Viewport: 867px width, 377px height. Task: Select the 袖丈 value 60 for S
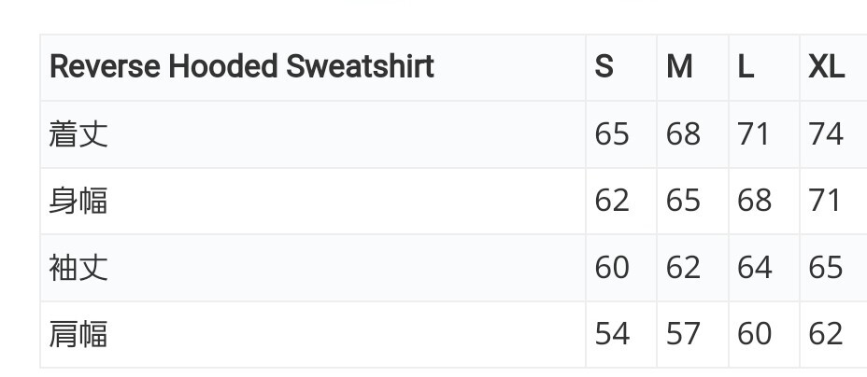(612, 268)
